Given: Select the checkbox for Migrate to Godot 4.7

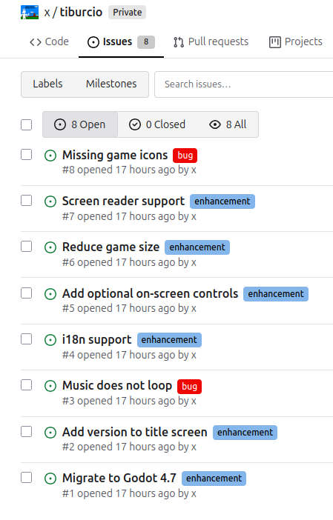Looking at the screenshot, I should [x=26, y=478].
